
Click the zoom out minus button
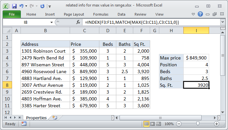point(179,124)
